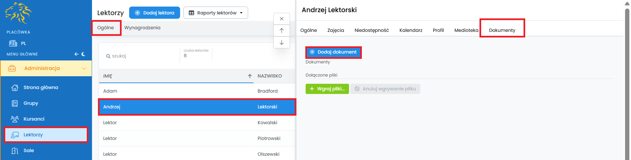This screenshot has width=631, height=160.
Task: Click the Dodaj lektora button
Action: click(154, 13)
